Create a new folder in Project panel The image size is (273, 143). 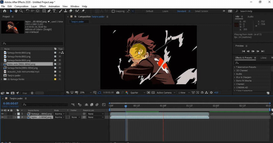(x=7, y=93)
